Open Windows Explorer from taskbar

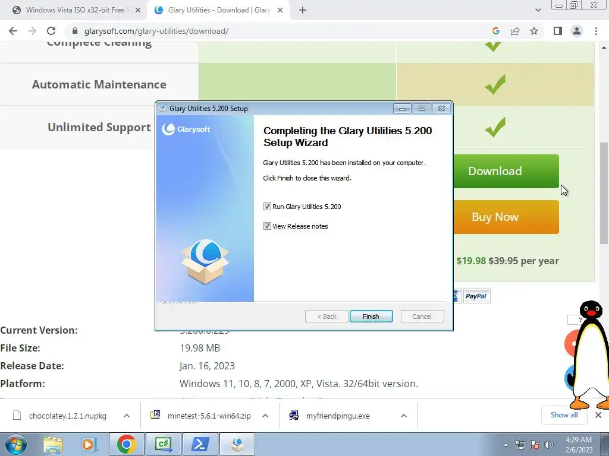coord(53,444)
